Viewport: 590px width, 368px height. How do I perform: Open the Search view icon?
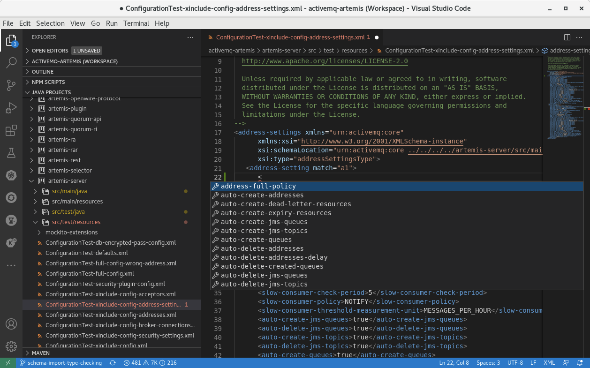11,62
